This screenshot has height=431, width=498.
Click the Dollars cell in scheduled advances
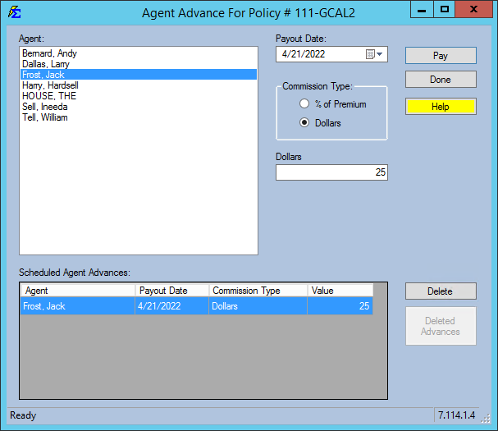coord(258,306)
